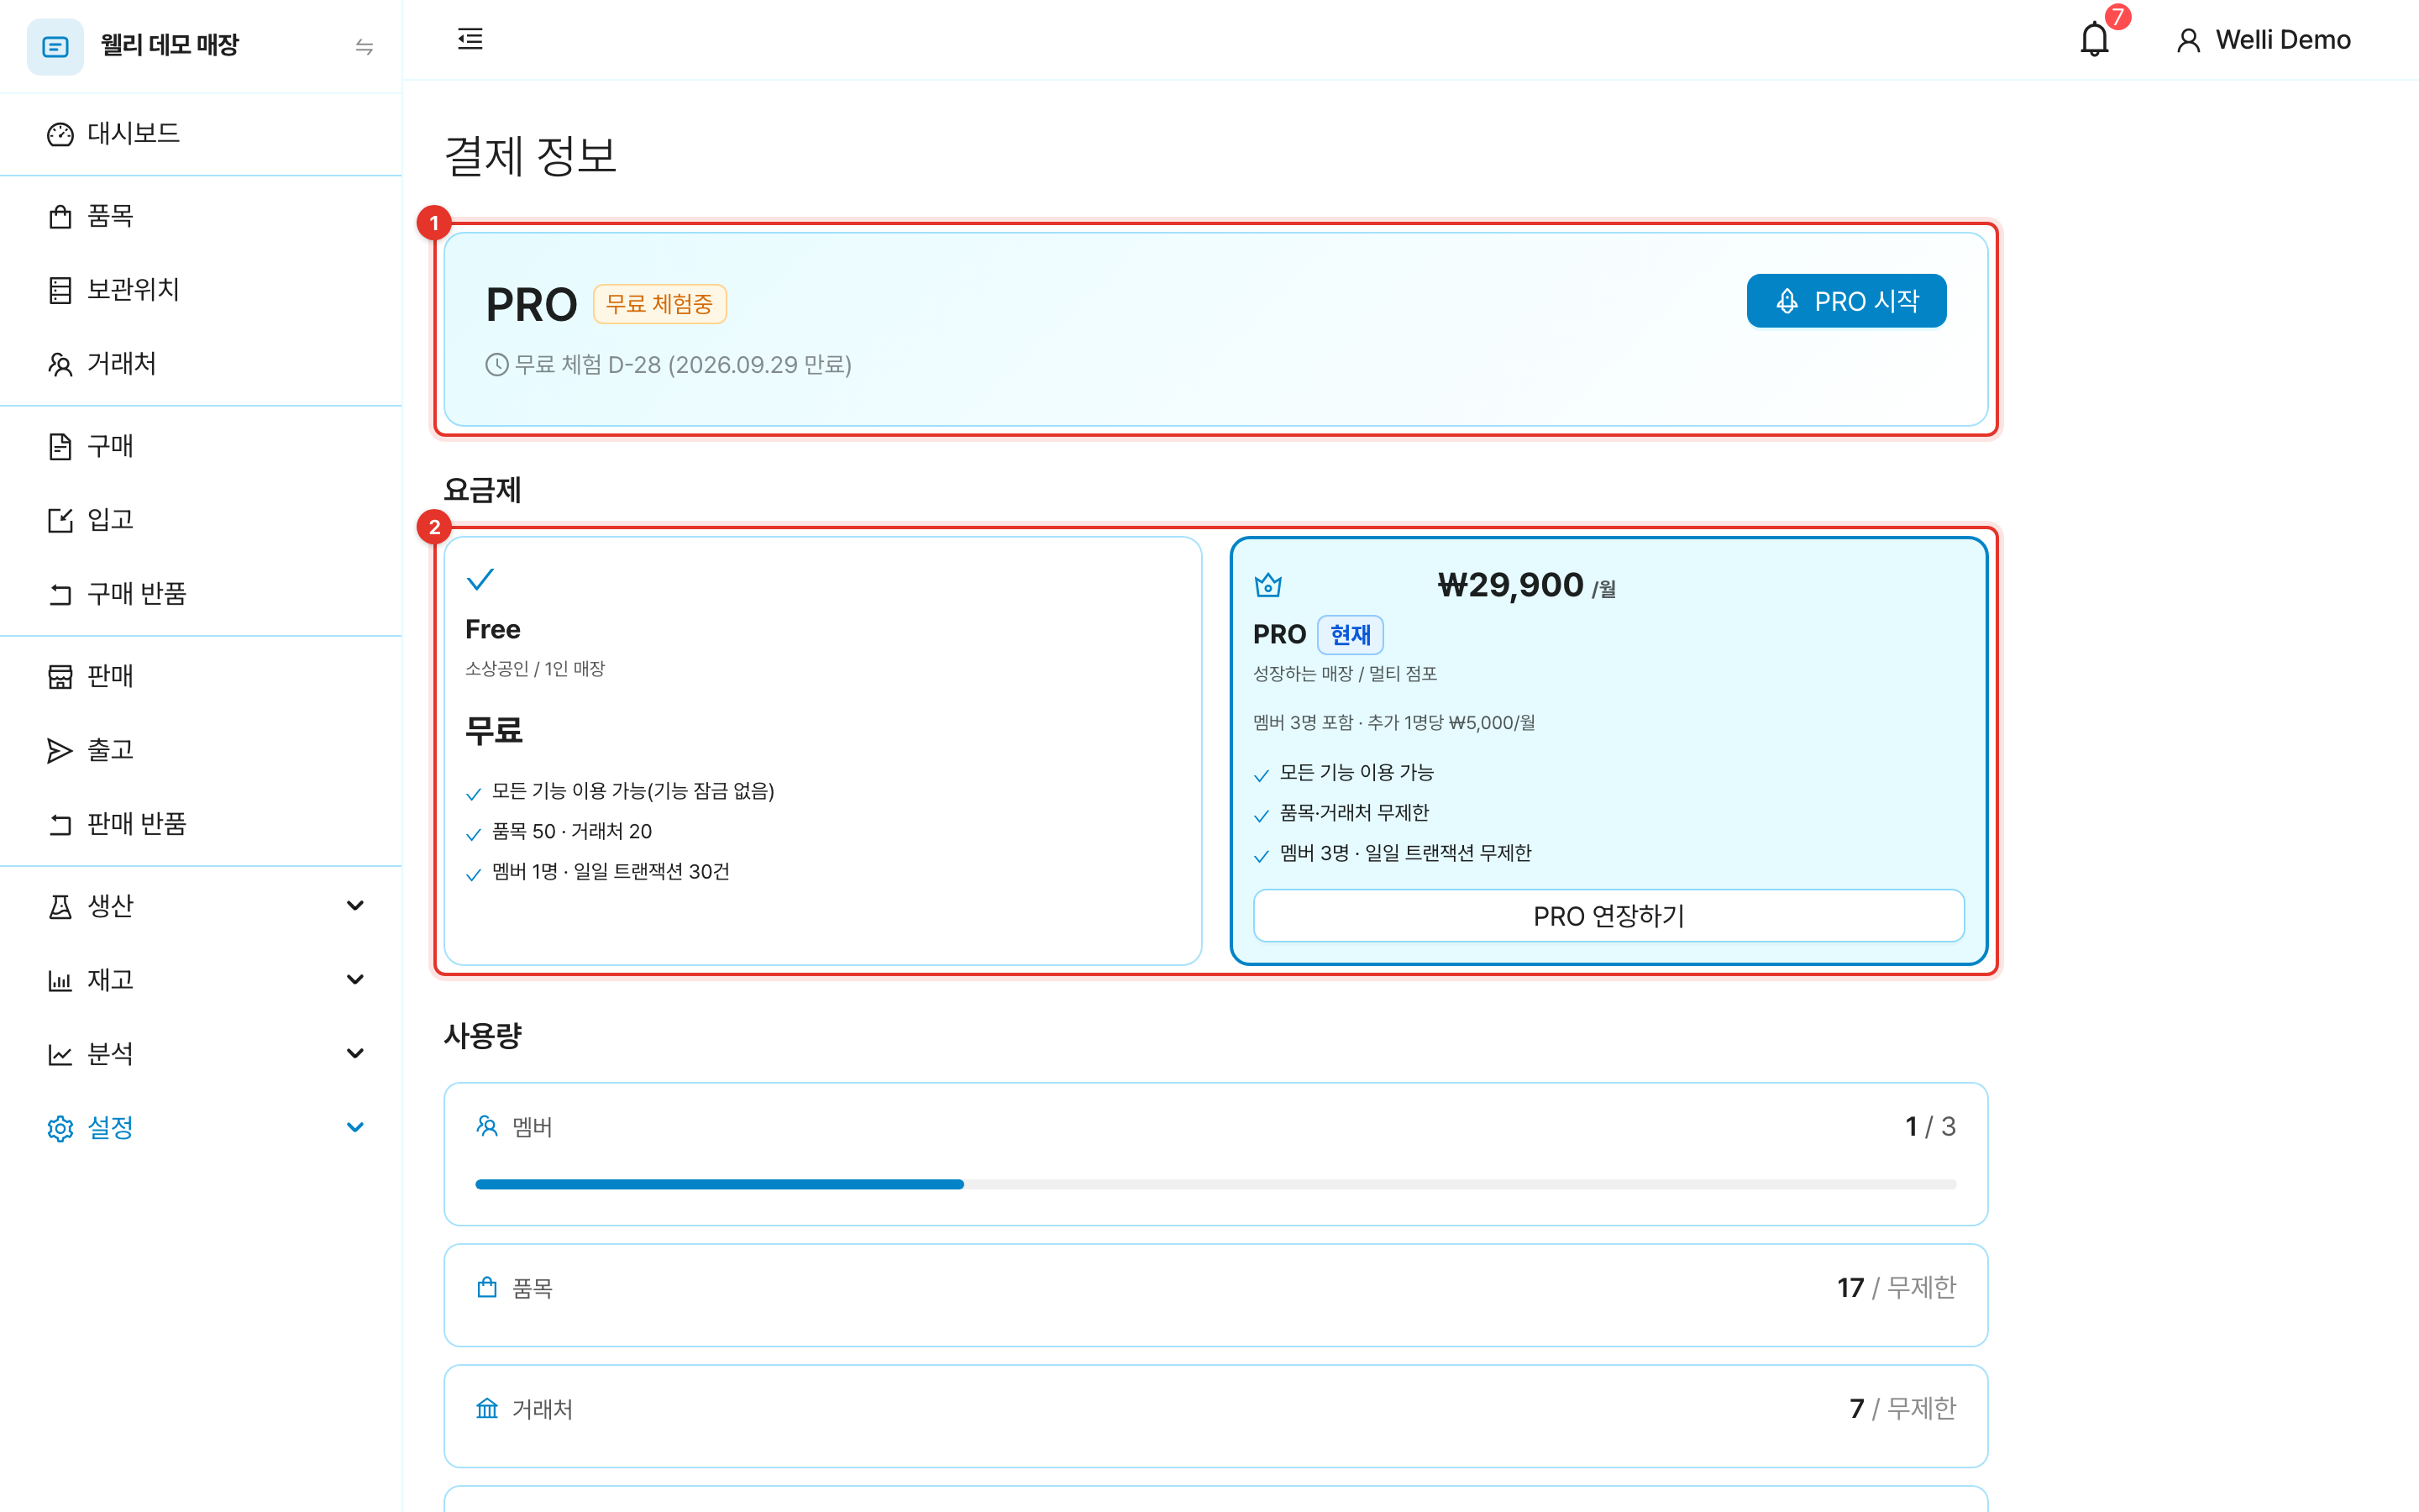Toggle the 설정 menu chevron
Image resolution: width=2419 pixels, height=1512 pixels.
[x=354, y=1128]
